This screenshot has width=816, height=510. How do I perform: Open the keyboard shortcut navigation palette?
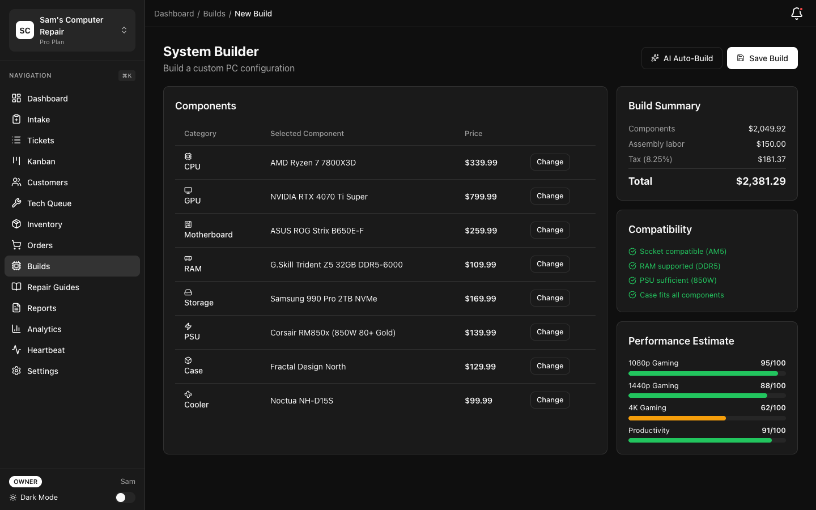tap(126, 75)
